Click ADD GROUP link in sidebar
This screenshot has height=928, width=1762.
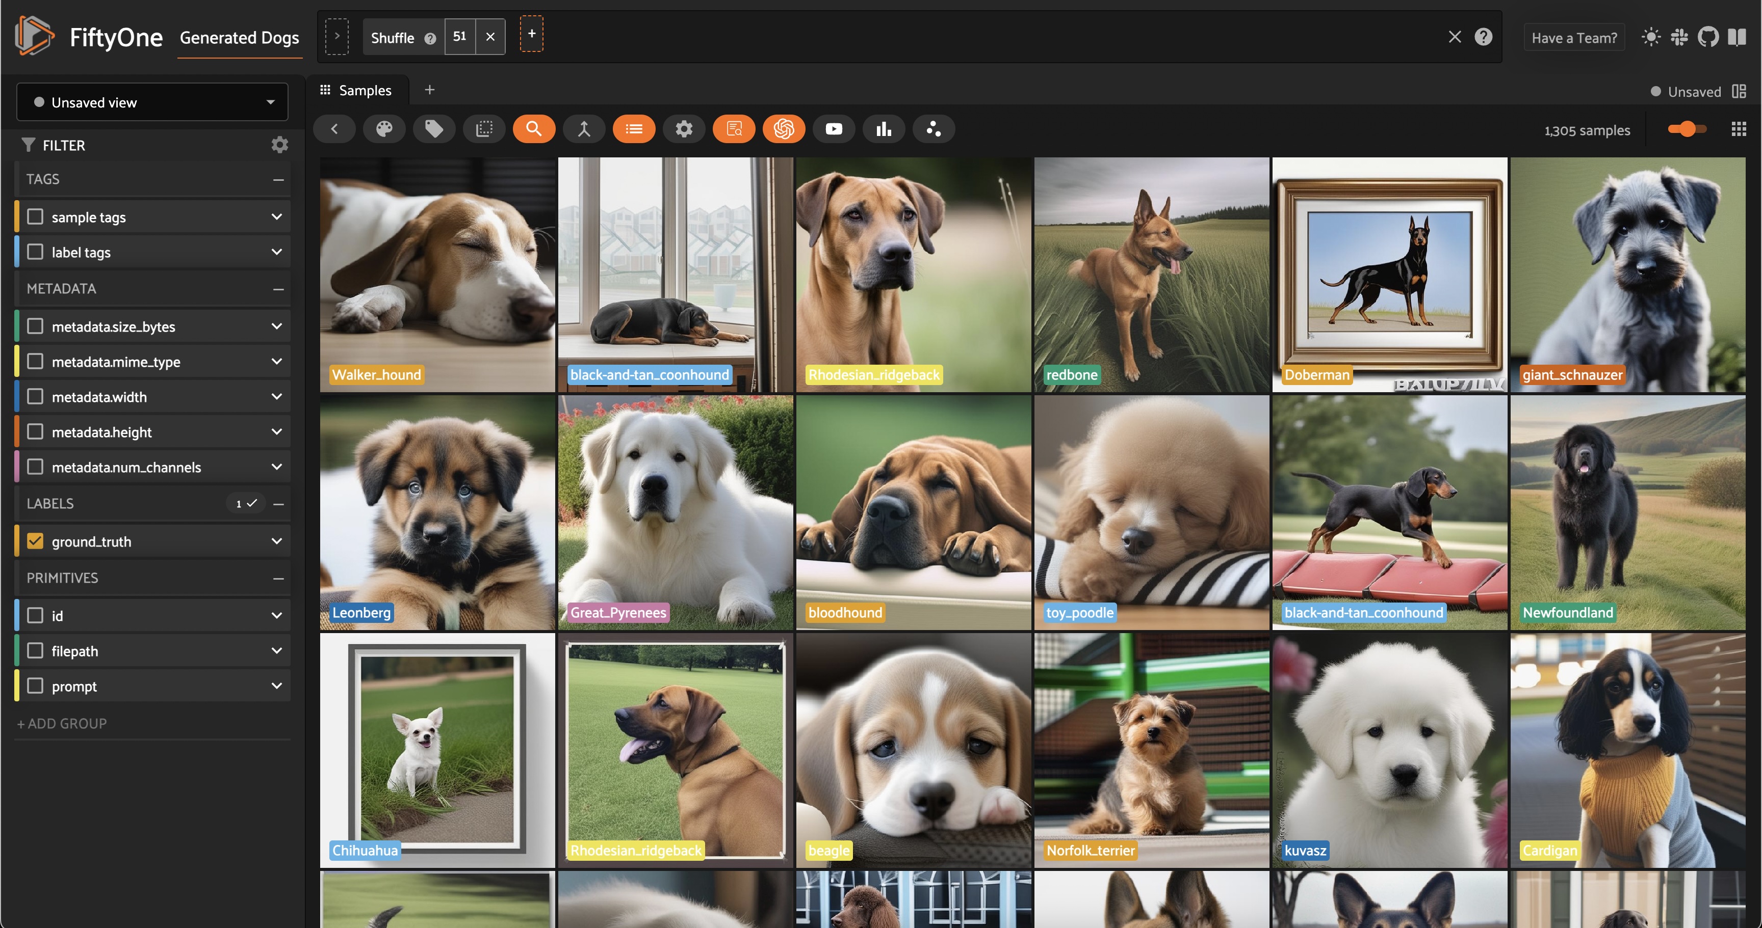pos(62,723)
